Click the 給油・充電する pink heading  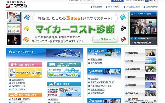(25, 65)
